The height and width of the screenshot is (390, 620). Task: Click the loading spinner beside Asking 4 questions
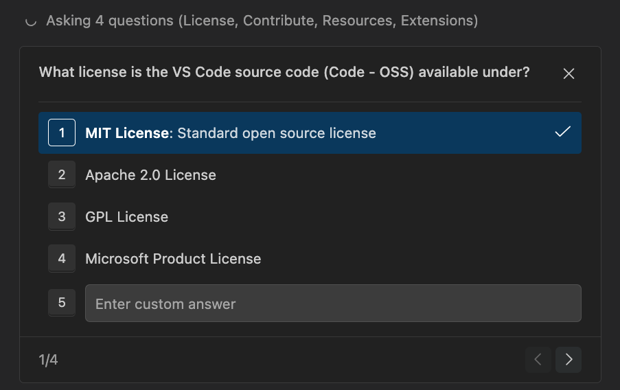(30, 21)
